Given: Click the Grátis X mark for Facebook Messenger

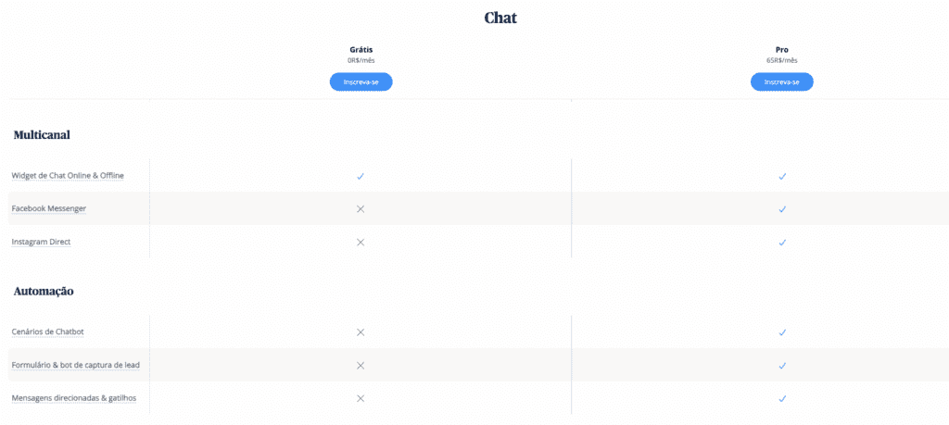Looking at the screenshot, I should pyautogui.click(x=361, y=208).
